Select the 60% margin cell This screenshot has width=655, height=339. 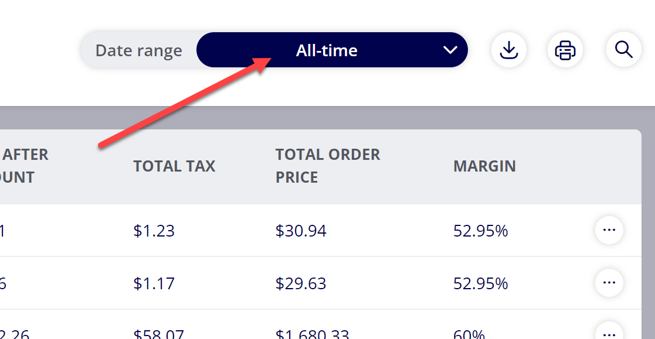469,334
